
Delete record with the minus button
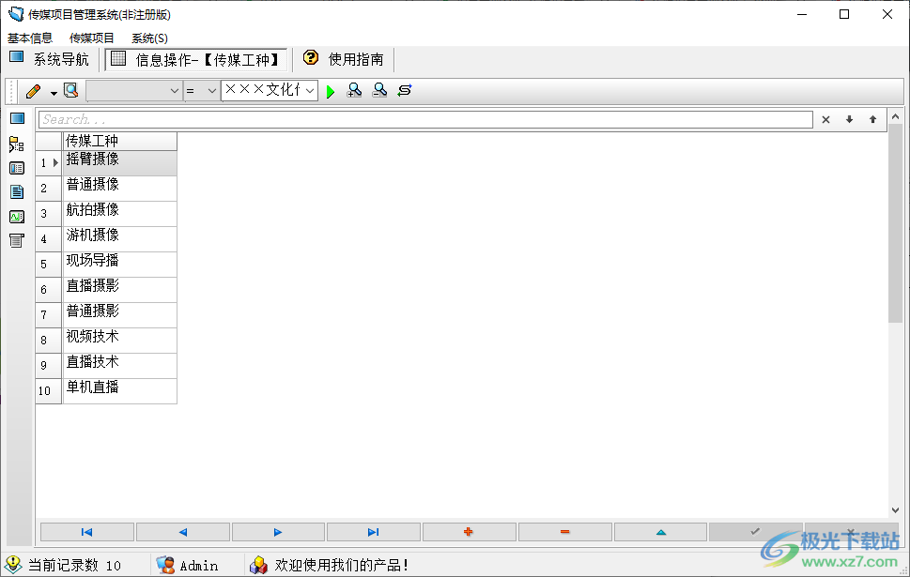564,532
